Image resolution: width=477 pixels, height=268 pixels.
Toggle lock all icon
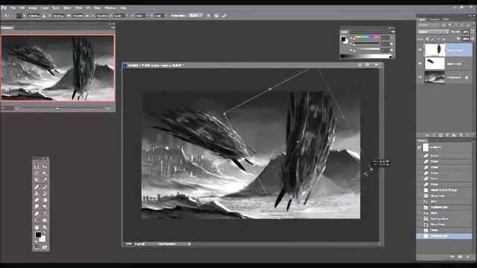(444, 39)
